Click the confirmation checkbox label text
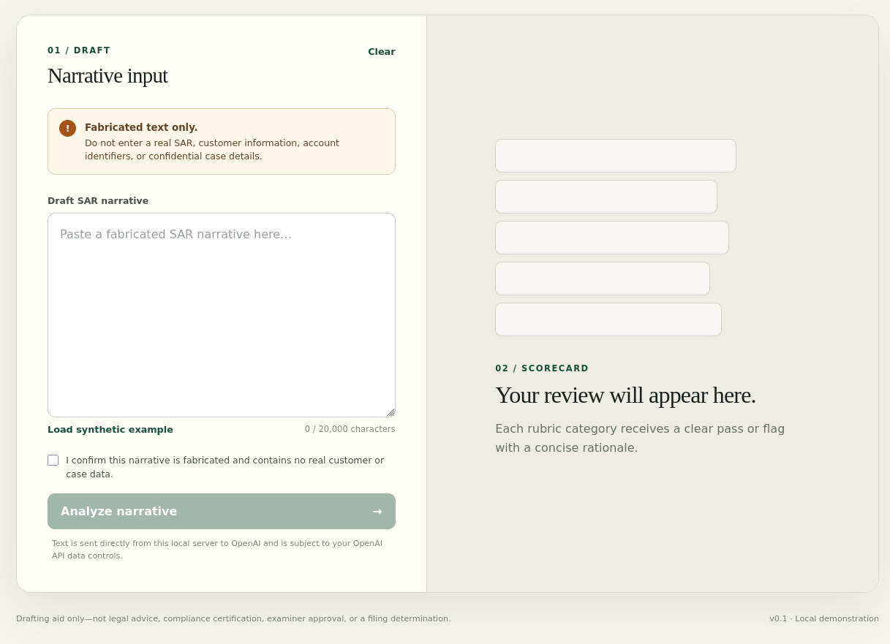 pyautogui.click(x=225, y=466)
